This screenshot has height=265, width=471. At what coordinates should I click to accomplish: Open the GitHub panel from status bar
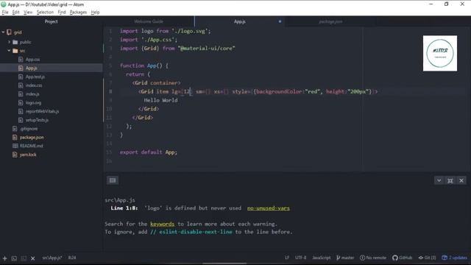point(403,258)
